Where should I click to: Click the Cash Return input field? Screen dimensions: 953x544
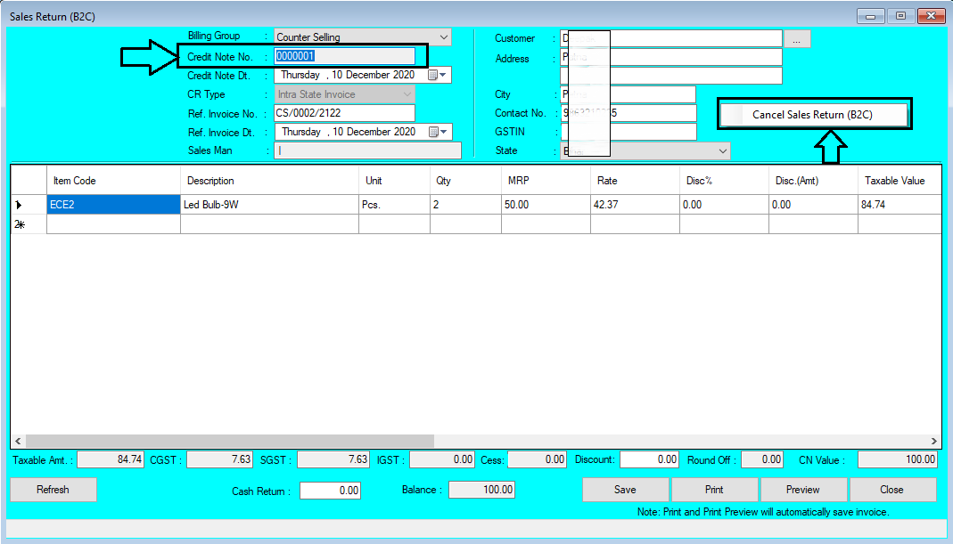pyautogui.click(x=330, y=490)
